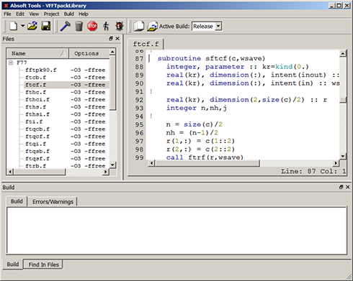
Task: Select file fthc.f in the tree
Action: click(x=35, y=92)
